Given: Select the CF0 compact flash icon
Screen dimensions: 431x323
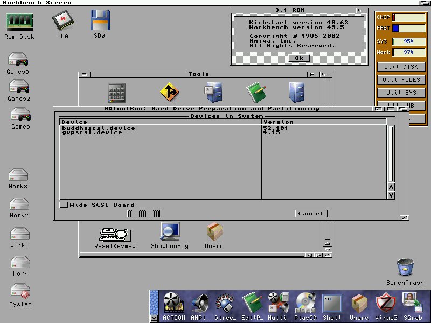Looking at the screenshot, I should tap(63, 20).
